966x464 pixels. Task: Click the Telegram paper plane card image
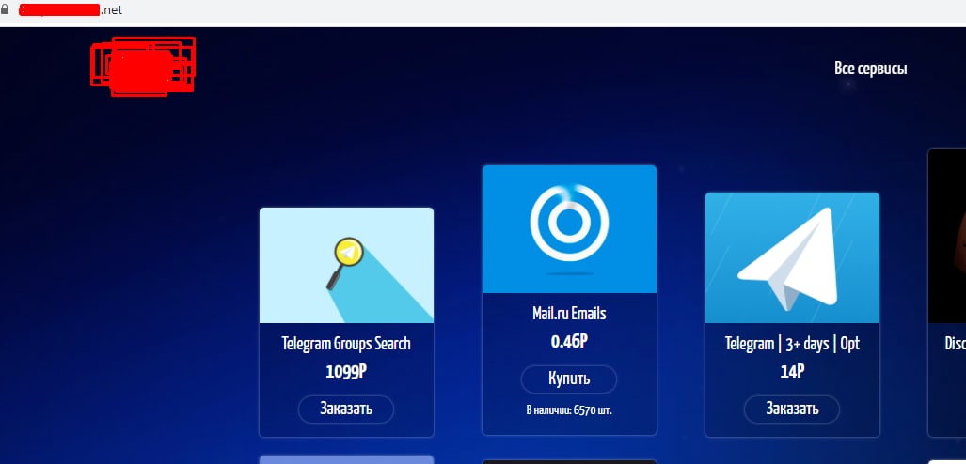pyautogui.click(x=792, y=258)
